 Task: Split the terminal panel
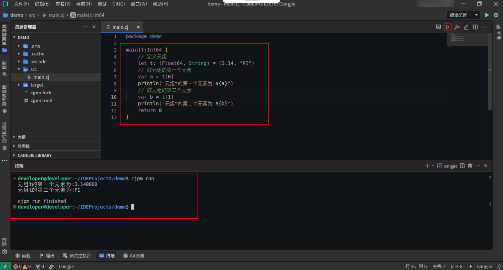[x=462, y=166]
